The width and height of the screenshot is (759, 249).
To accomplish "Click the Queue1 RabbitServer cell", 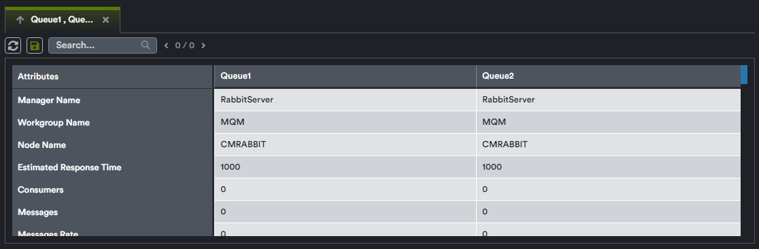I will (x=345, y=100).
